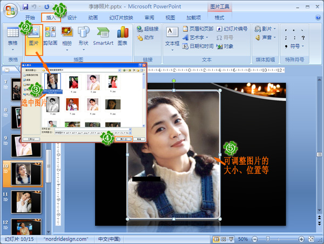Switch to Slide Sorter view

pos(224,239)
